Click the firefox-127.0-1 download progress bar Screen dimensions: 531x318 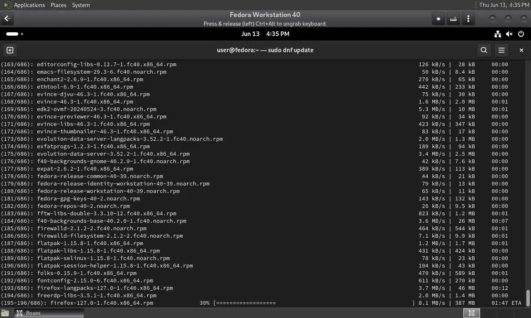pyautogui.click(x=314, y=303)
